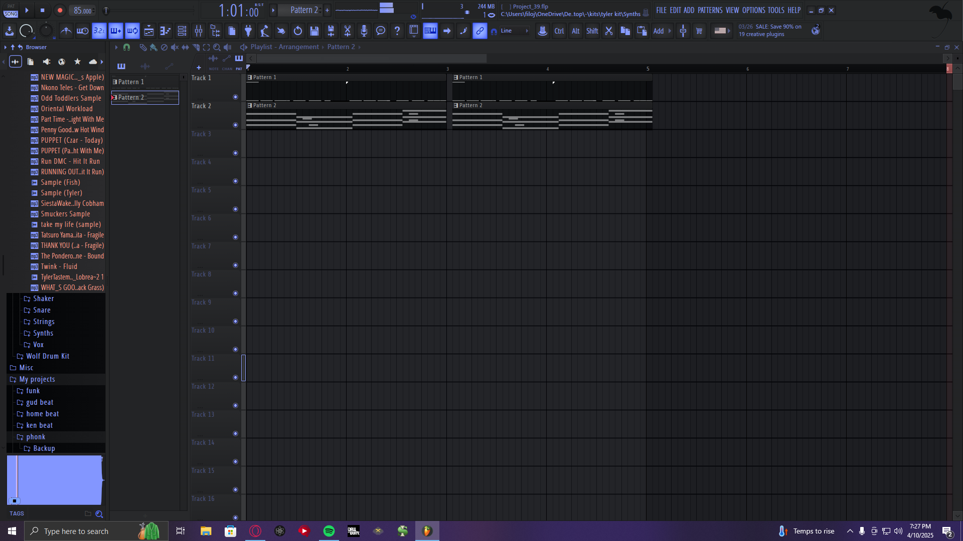The image size is (963, 541).
Task: Adjust the master volume knob
Action: (x=26, y=31)
